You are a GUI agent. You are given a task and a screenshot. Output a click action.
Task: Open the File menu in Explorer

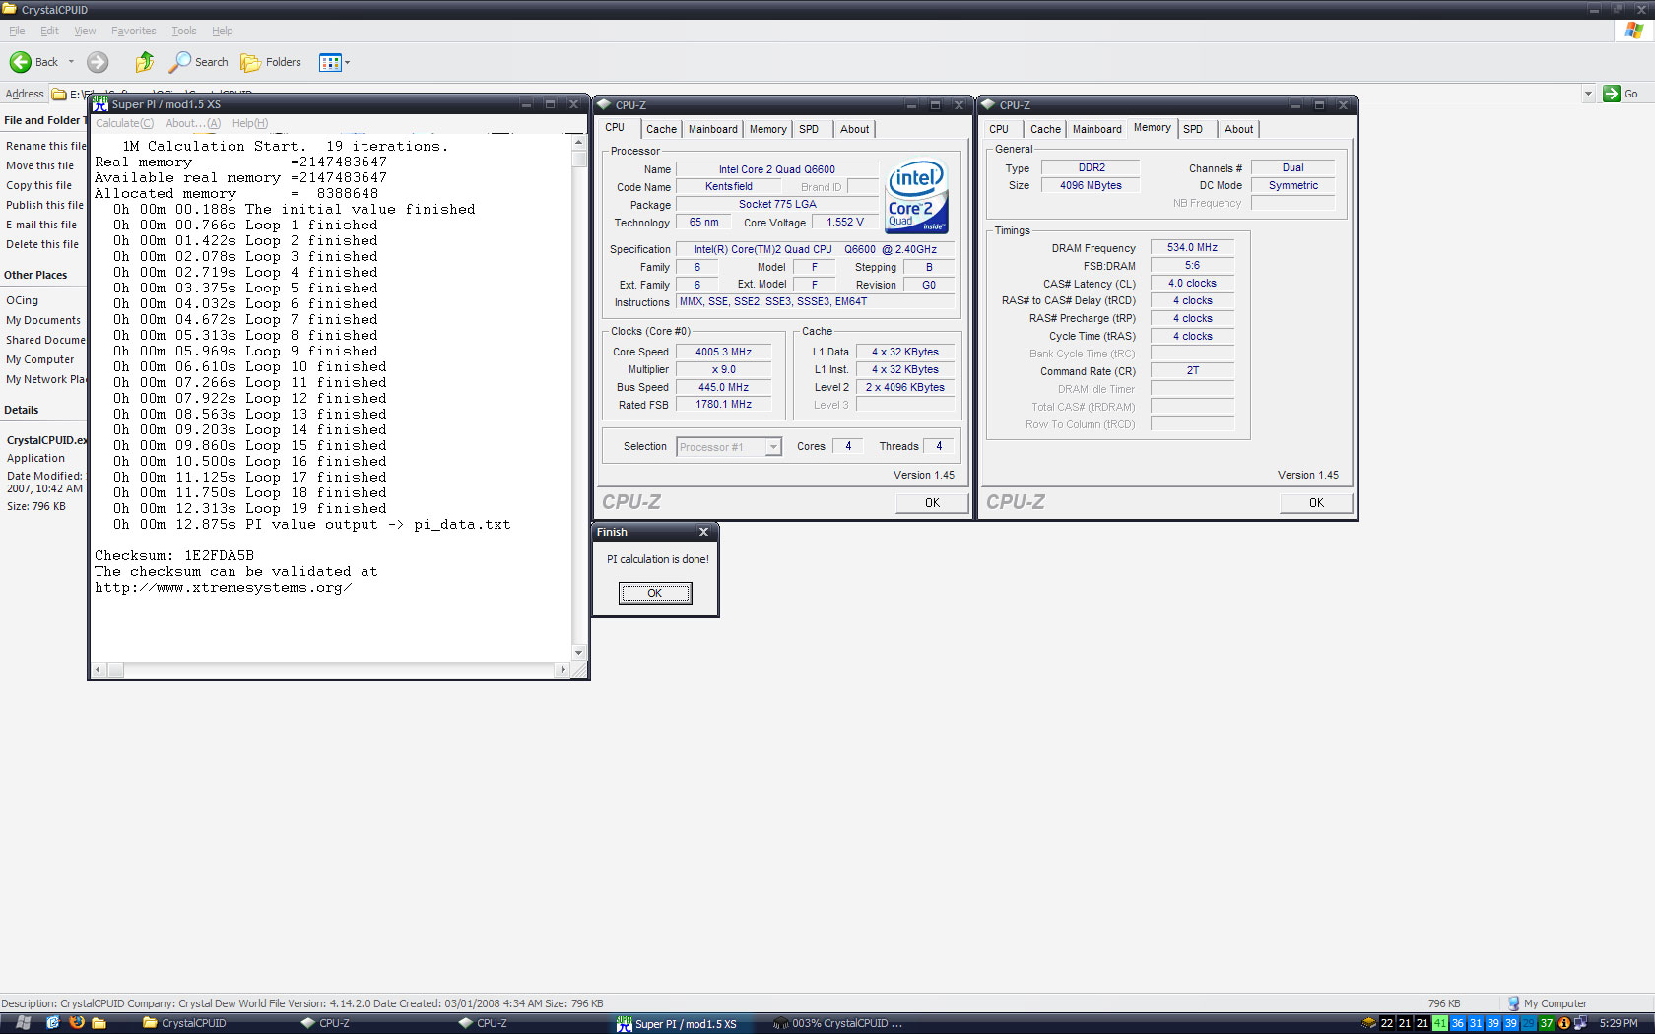coord(17,31)
